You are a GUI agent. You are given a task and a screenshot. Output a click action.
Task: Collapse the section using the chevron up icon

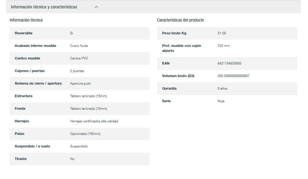[96, 7]
